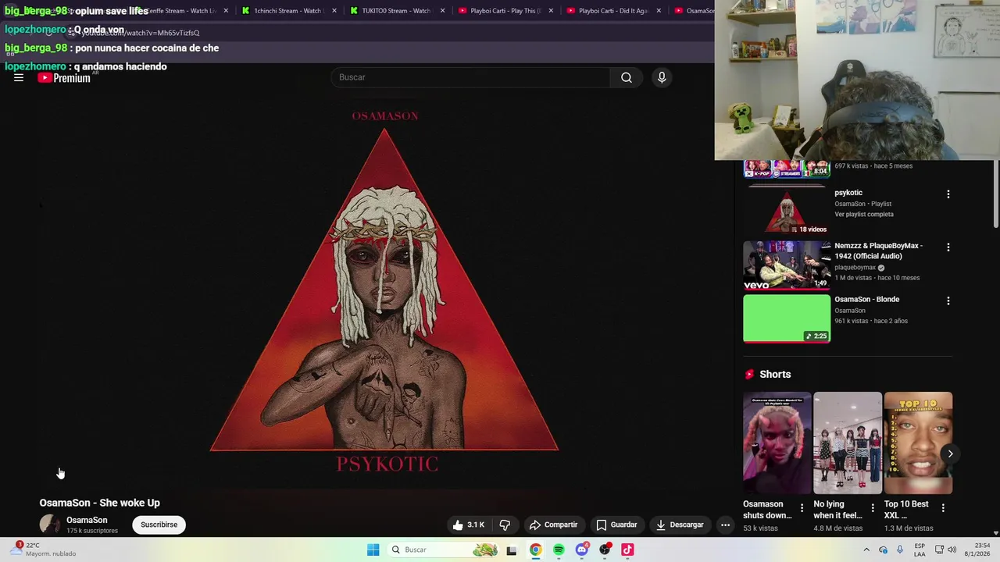The height and width of the screenshot is (562, 1000).
Task: Click the search magnifier button
Action: coord(627,77)
